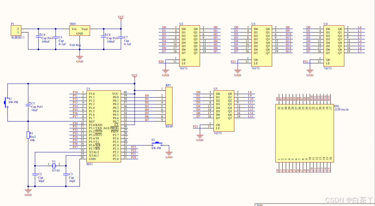Click the C7 0.1uF capacitor
The width and height of the screenshot is (375, 206).
click(121, 37)
